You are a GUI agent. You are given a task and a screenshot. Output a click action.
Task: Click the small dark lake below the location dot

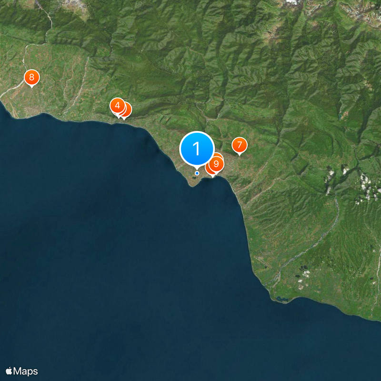(x=194, y=178)
